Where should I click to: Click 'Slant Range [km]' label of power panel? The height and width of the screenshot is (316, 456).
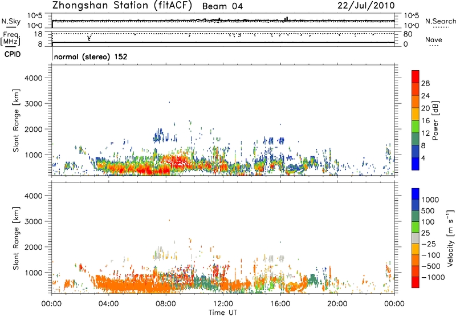pyautogui.click(x=16, y=120)
